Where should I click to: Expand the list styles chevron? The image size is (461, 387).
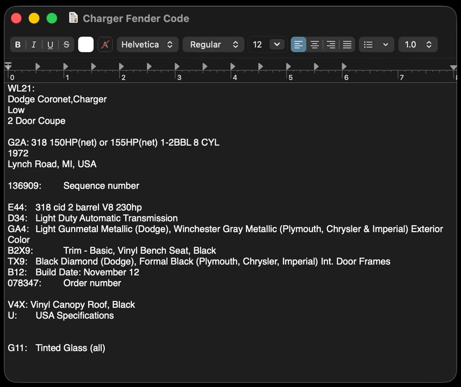[x=386, y=45]
